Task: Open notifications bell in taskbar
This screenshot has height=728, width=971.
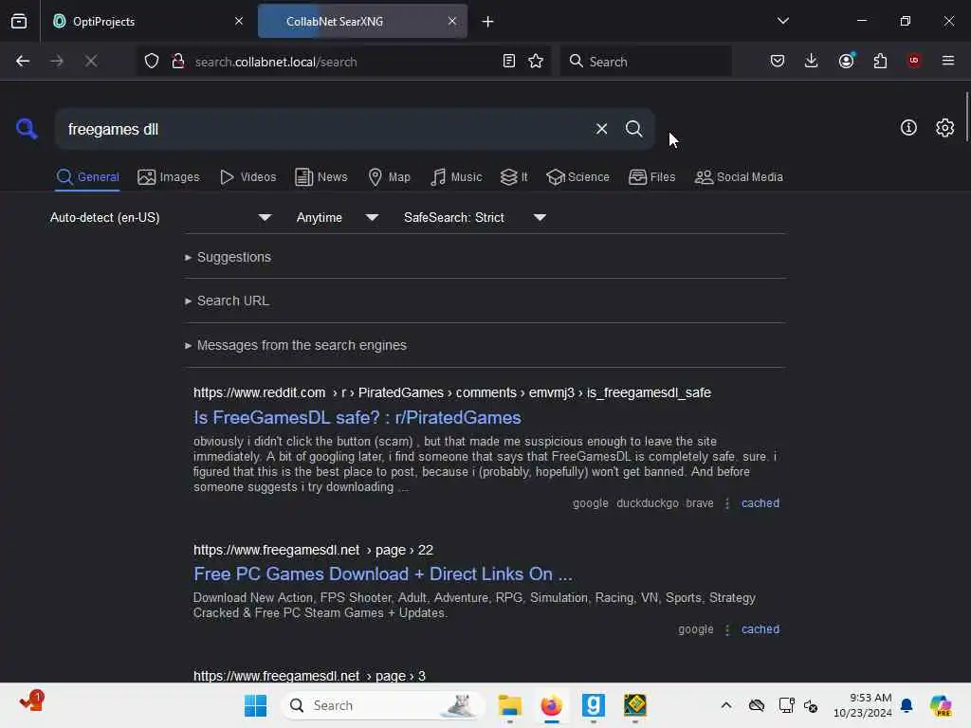Action: click(x=907, y=705)
